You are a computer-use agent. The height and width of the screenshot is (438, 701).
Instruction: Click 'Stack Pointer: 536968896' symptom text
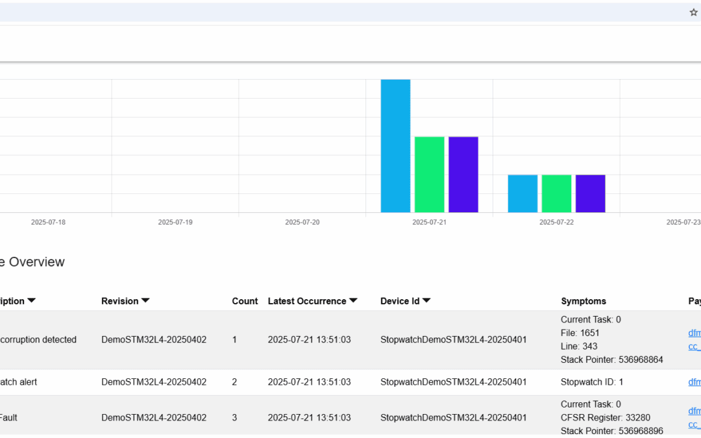pos(611,431)
